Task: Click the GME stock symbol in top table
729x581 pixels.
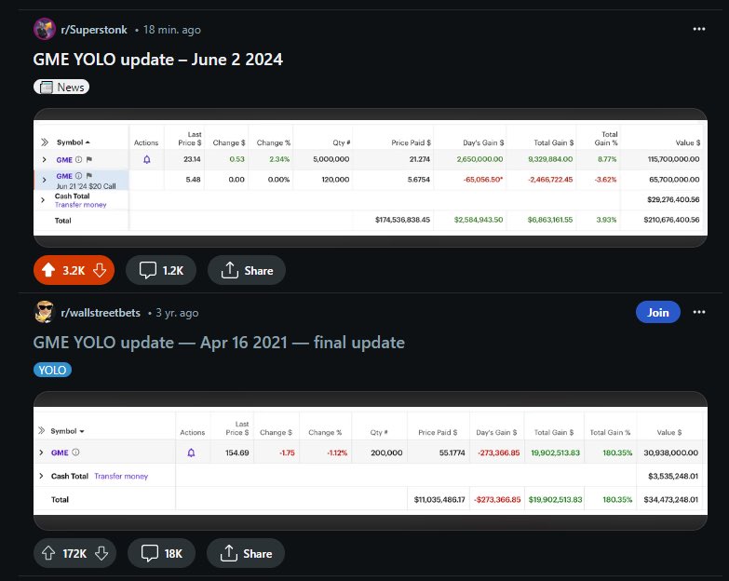Action: [64, 160]
